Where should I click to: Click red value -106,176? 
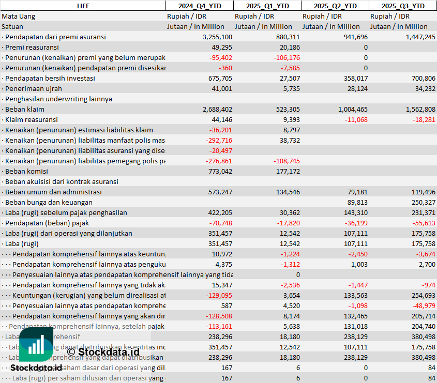pos(287,58)
